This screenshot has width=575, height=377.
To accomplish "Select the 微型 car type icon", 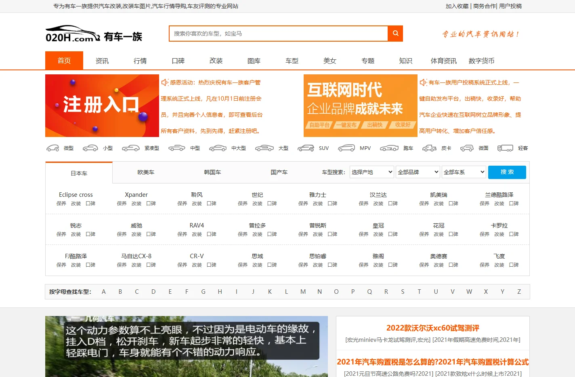I will click(x=53, y=148).
